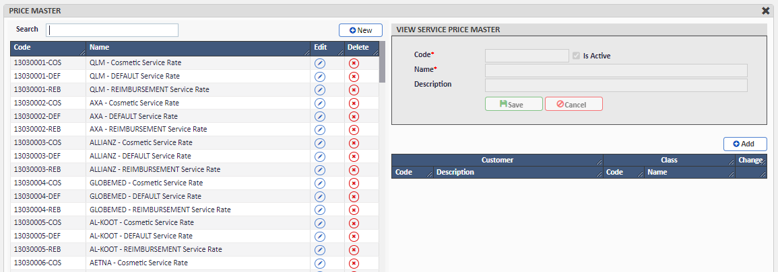This screenshot has height=272, width=778.
Task: Delete GLOBEMED - REIMBURSEMENT Service Rate
Action: (354, 210)
